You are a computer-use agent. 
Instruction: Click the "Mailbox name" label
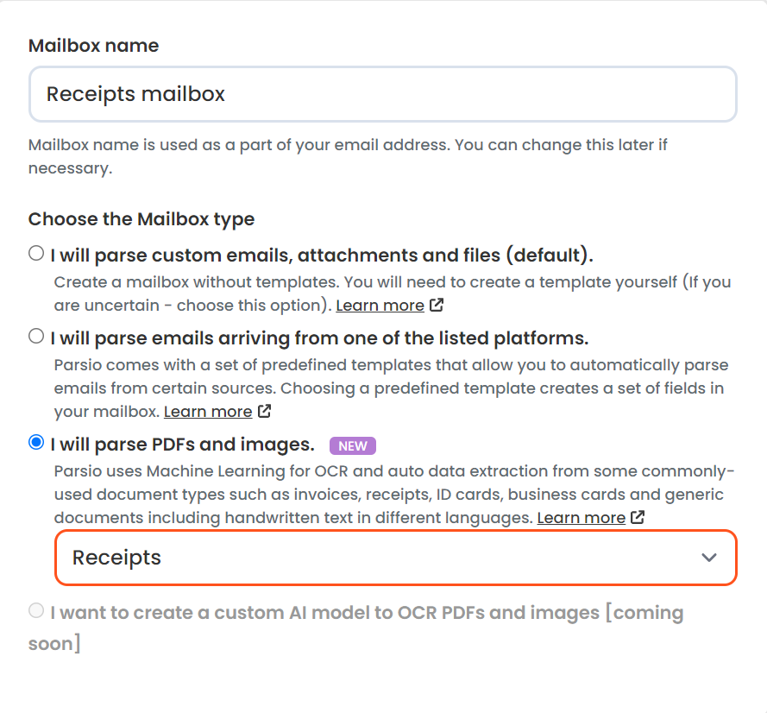93,46
